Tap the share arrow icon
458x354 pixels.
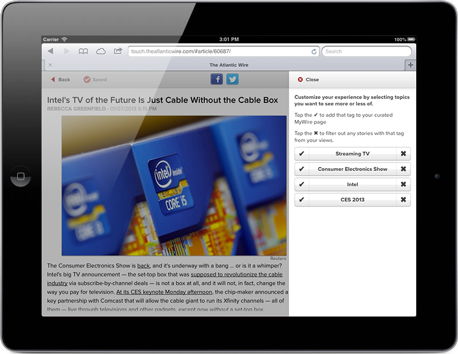[118, 51]
